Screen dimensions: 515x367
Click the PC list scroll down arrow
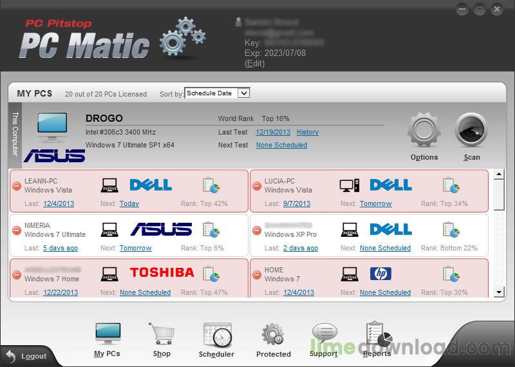tap(499, 292)
